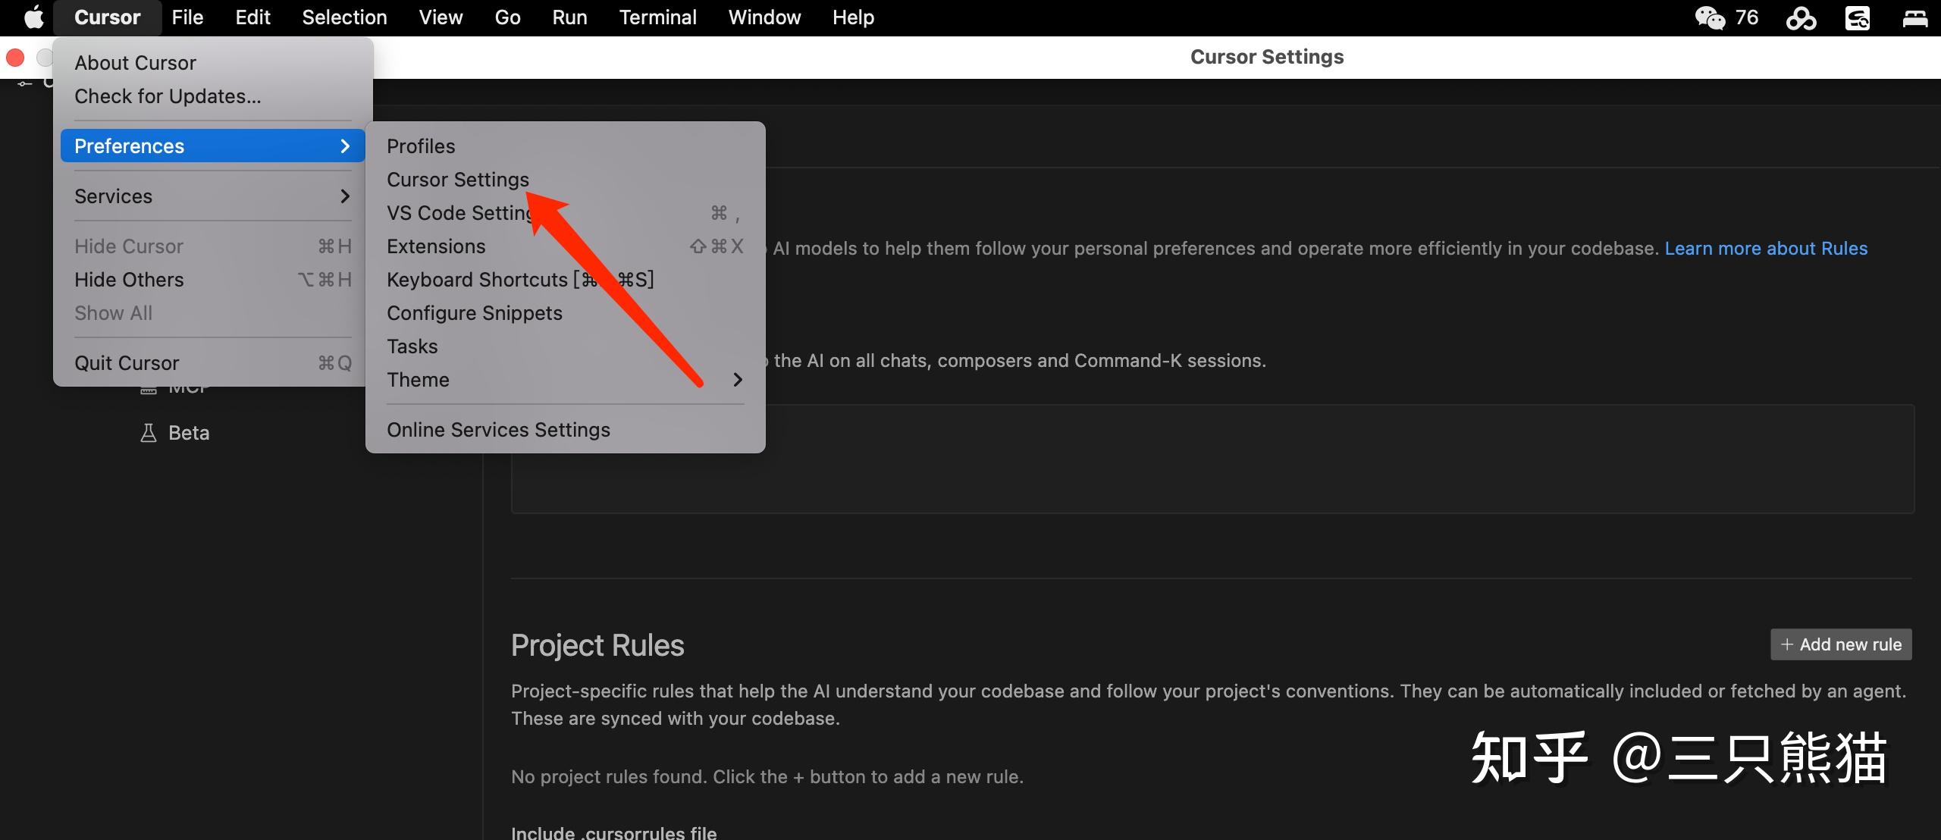This screenshot has height=840, width=1941.
Task: Open the Go menu
Action: click(507, 17)
